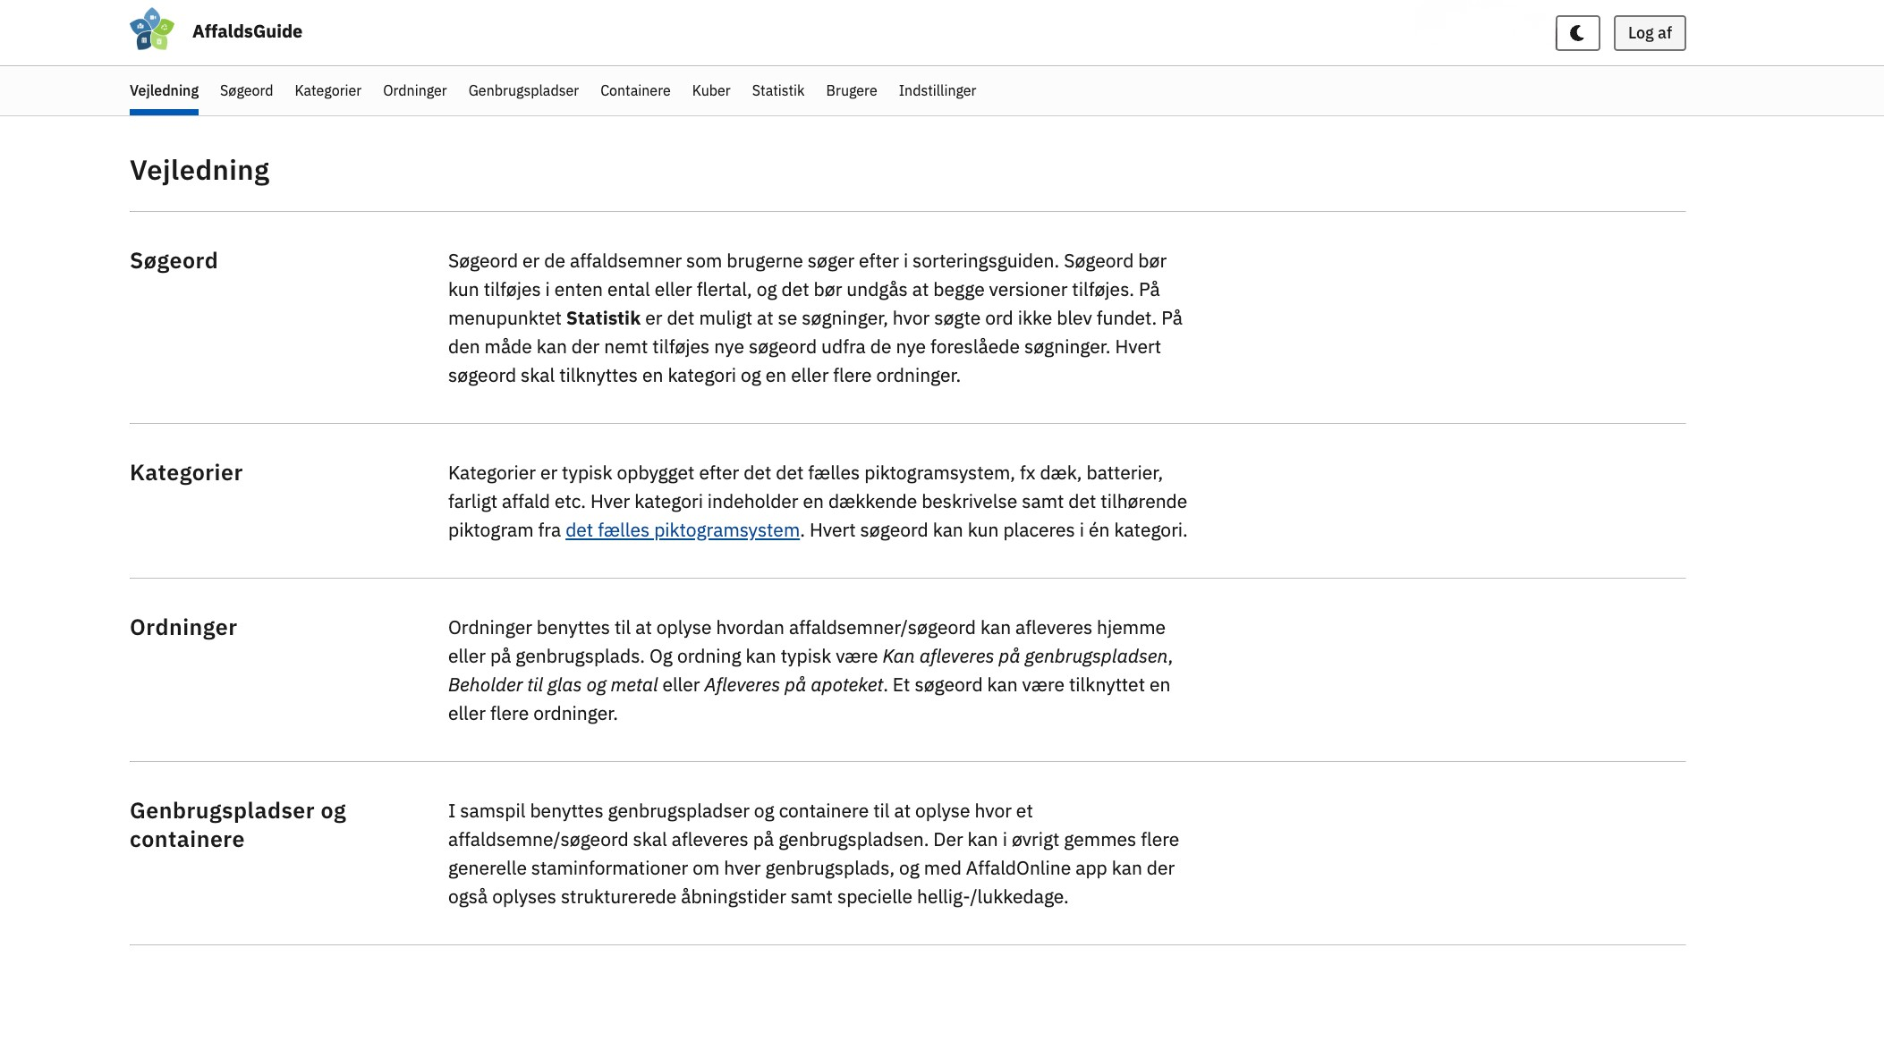
Task: Toggle dark mode with moon button
Action: coord(1577,33)
